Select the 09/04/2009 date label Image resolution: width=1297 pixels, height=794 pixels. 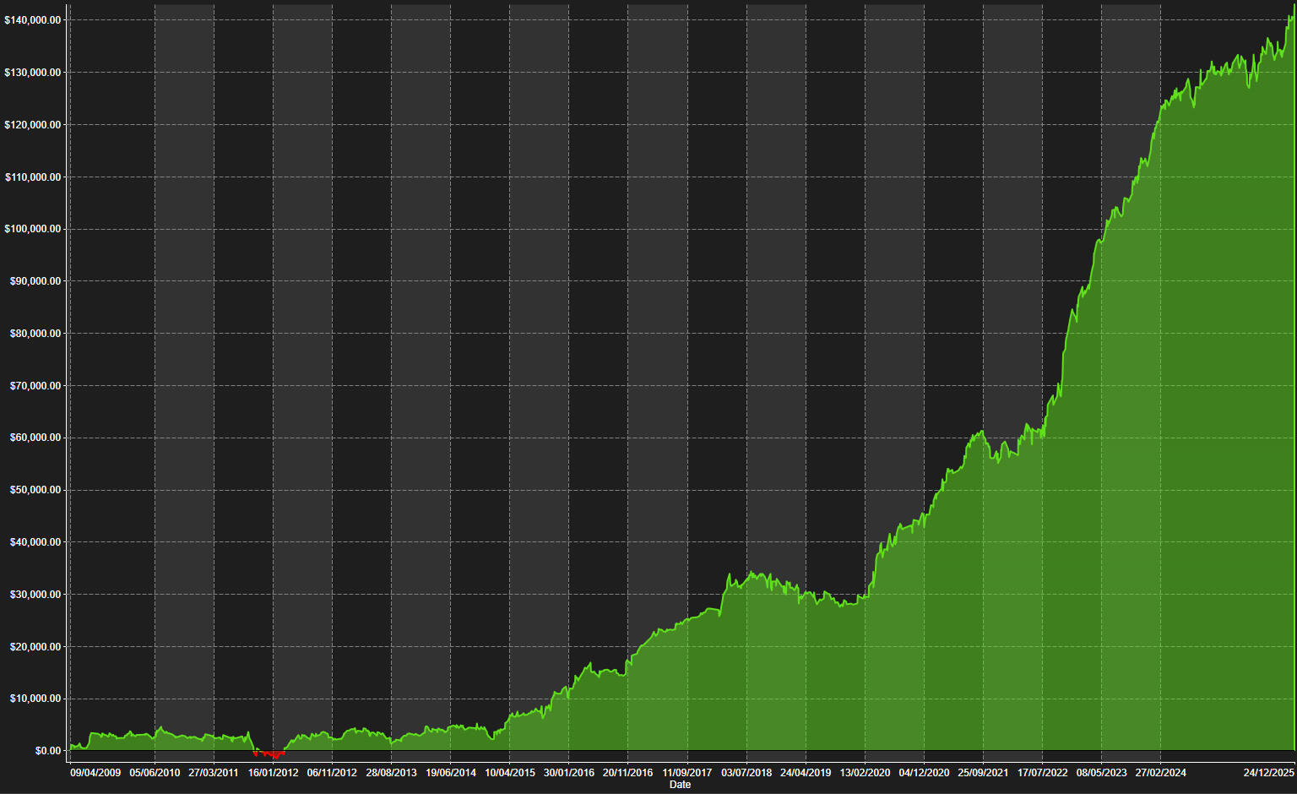[95, 773]
